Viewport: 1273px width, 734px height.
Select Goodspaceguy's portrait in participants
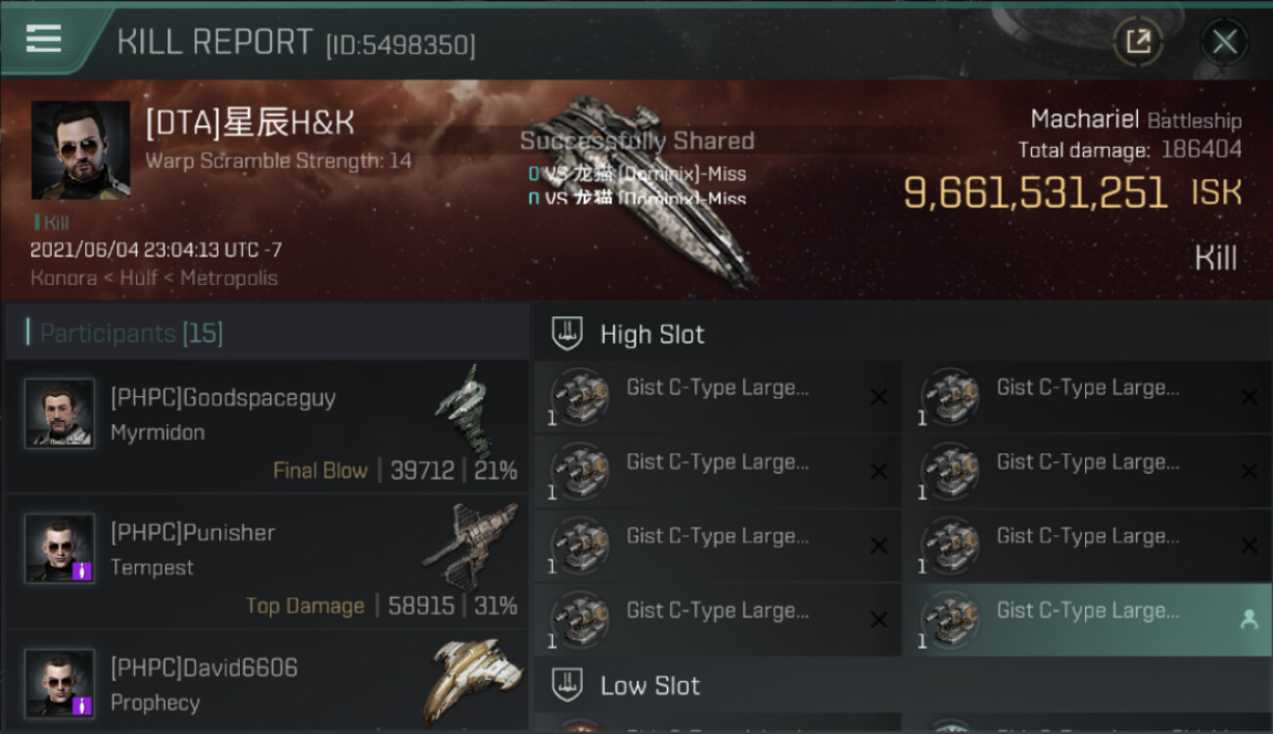pos(60,413)
